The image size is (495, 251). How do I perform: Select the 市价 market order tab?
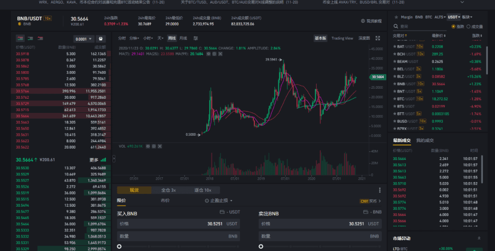point(165,201)
